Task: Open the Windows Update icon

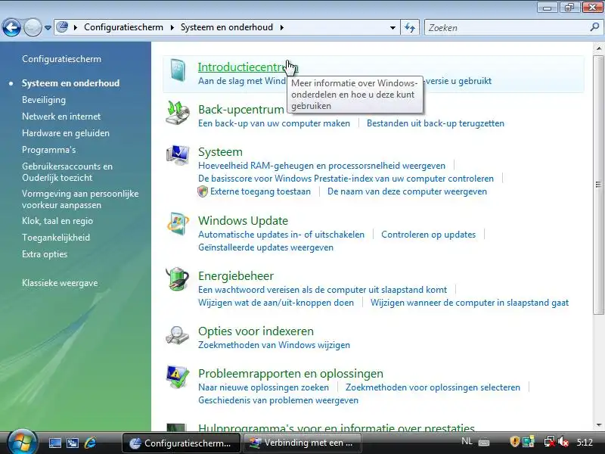Action: coord(178,223)
